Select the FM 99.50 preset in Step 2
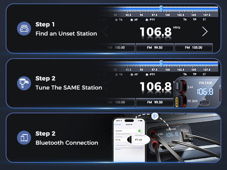Screen dimensions: 227x170 [x=155, y=102]
